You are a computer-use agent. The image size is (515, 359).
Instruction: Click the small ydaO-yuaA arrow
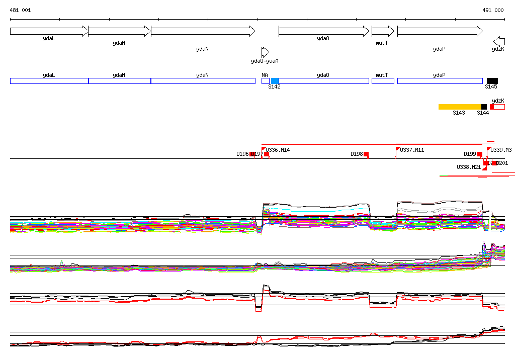point(266,52)
